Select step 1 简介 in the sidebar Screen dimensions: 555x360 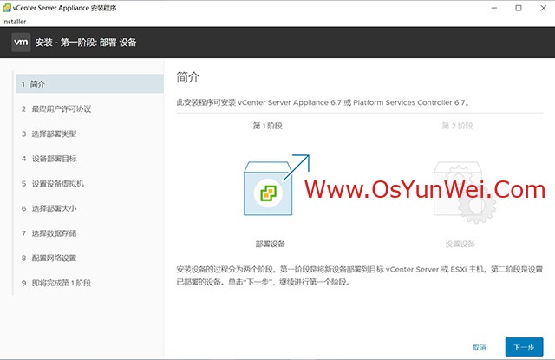[89, 84]
